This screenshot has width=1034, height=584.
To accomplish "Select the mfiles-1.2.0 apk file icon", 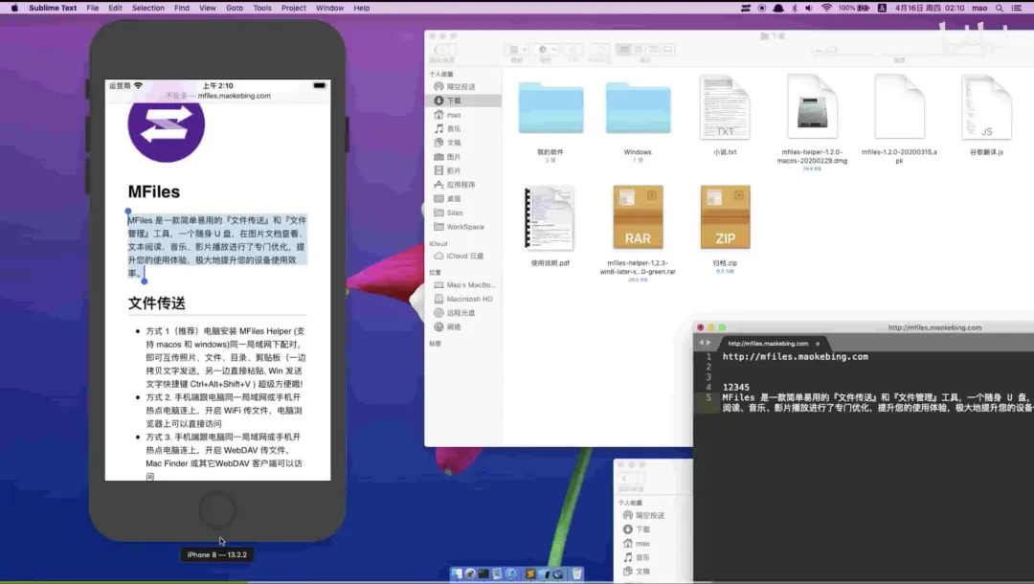I will click(899, 107).
